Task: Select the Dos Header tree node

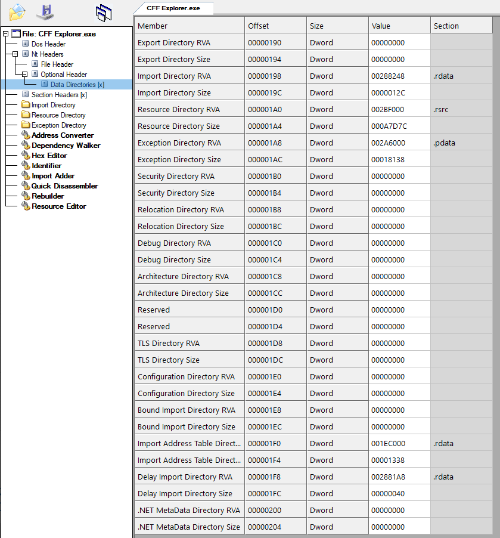Action: pyautogui.click(x=48, y=44)
